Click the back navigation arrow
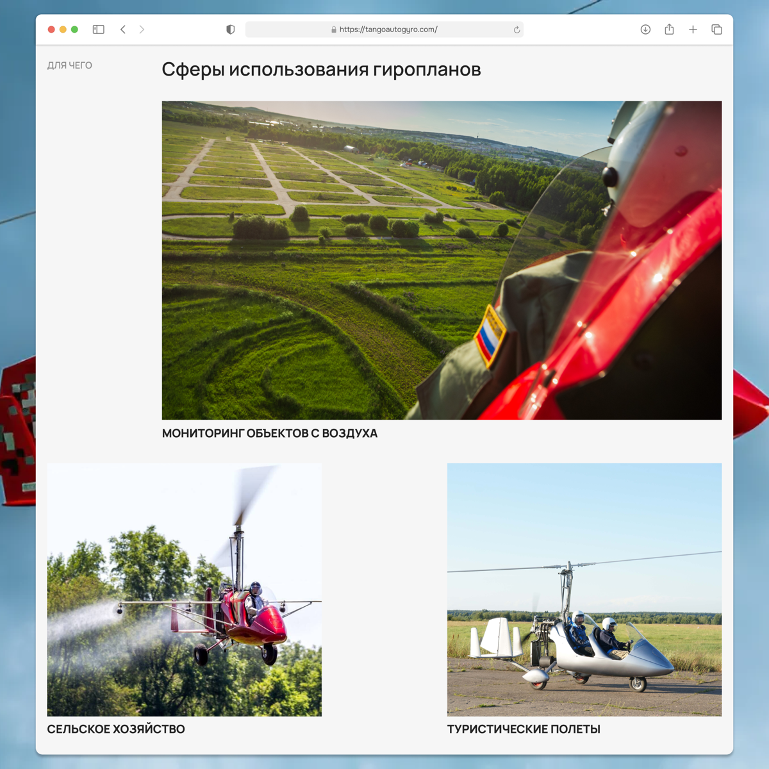The image size is (769, 769). click(123, 29)
